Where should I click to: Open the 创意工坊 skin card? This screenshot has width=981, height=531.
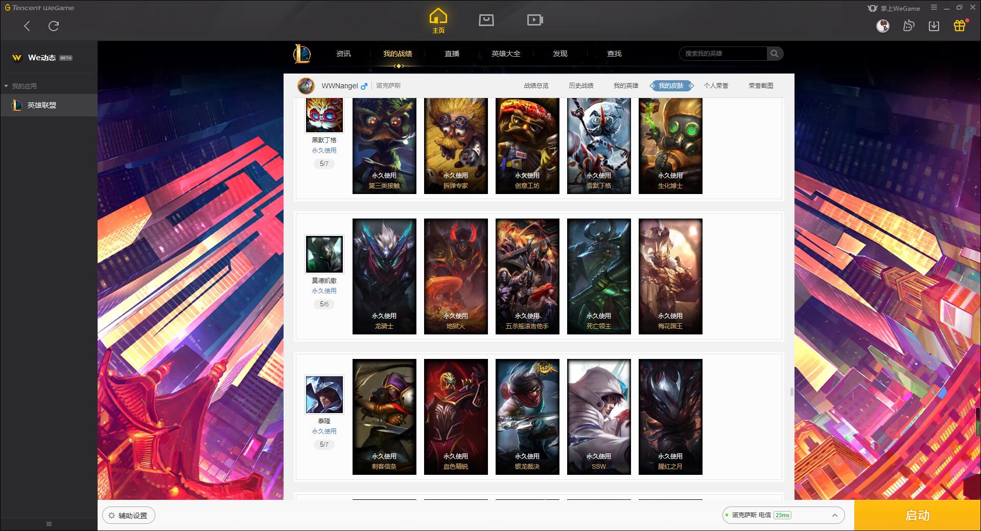pos(527,146)
